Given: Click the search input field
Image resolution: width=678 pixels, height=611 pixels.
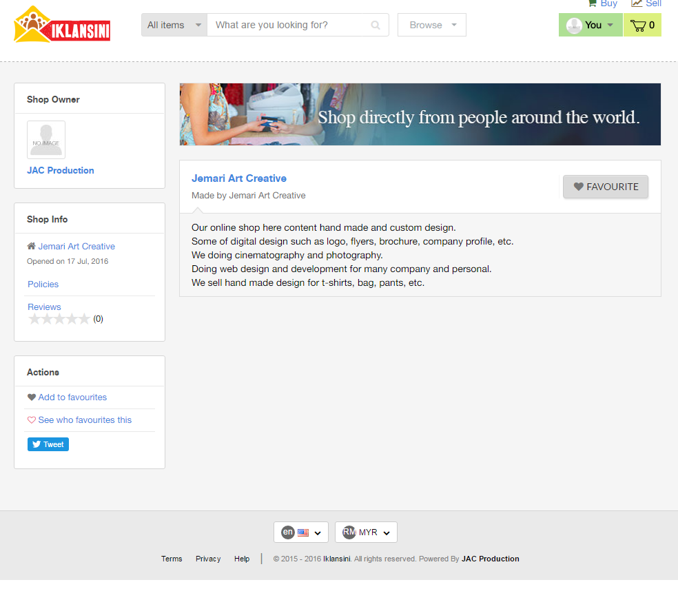Looking at the screenshot, I should [289, 25].
